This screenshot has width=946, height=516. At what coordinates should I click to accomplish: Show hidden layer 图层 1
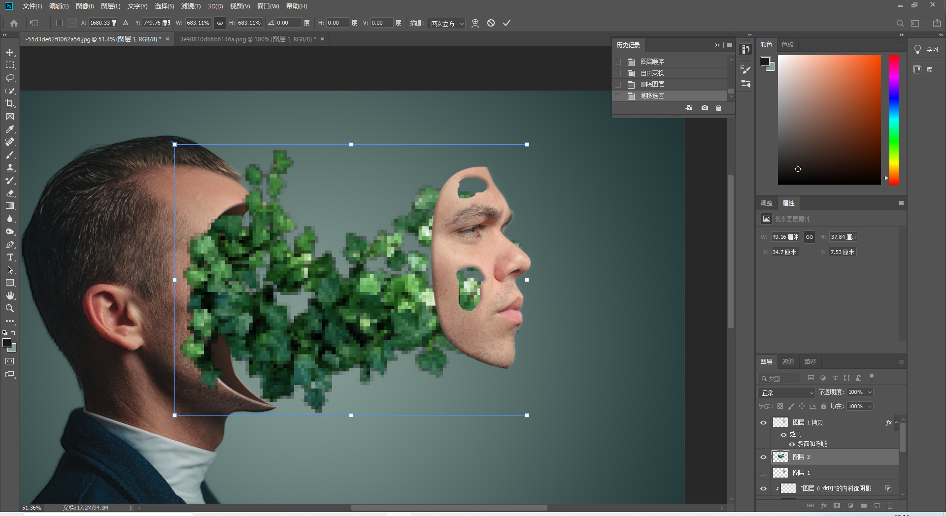coord(763,473)
